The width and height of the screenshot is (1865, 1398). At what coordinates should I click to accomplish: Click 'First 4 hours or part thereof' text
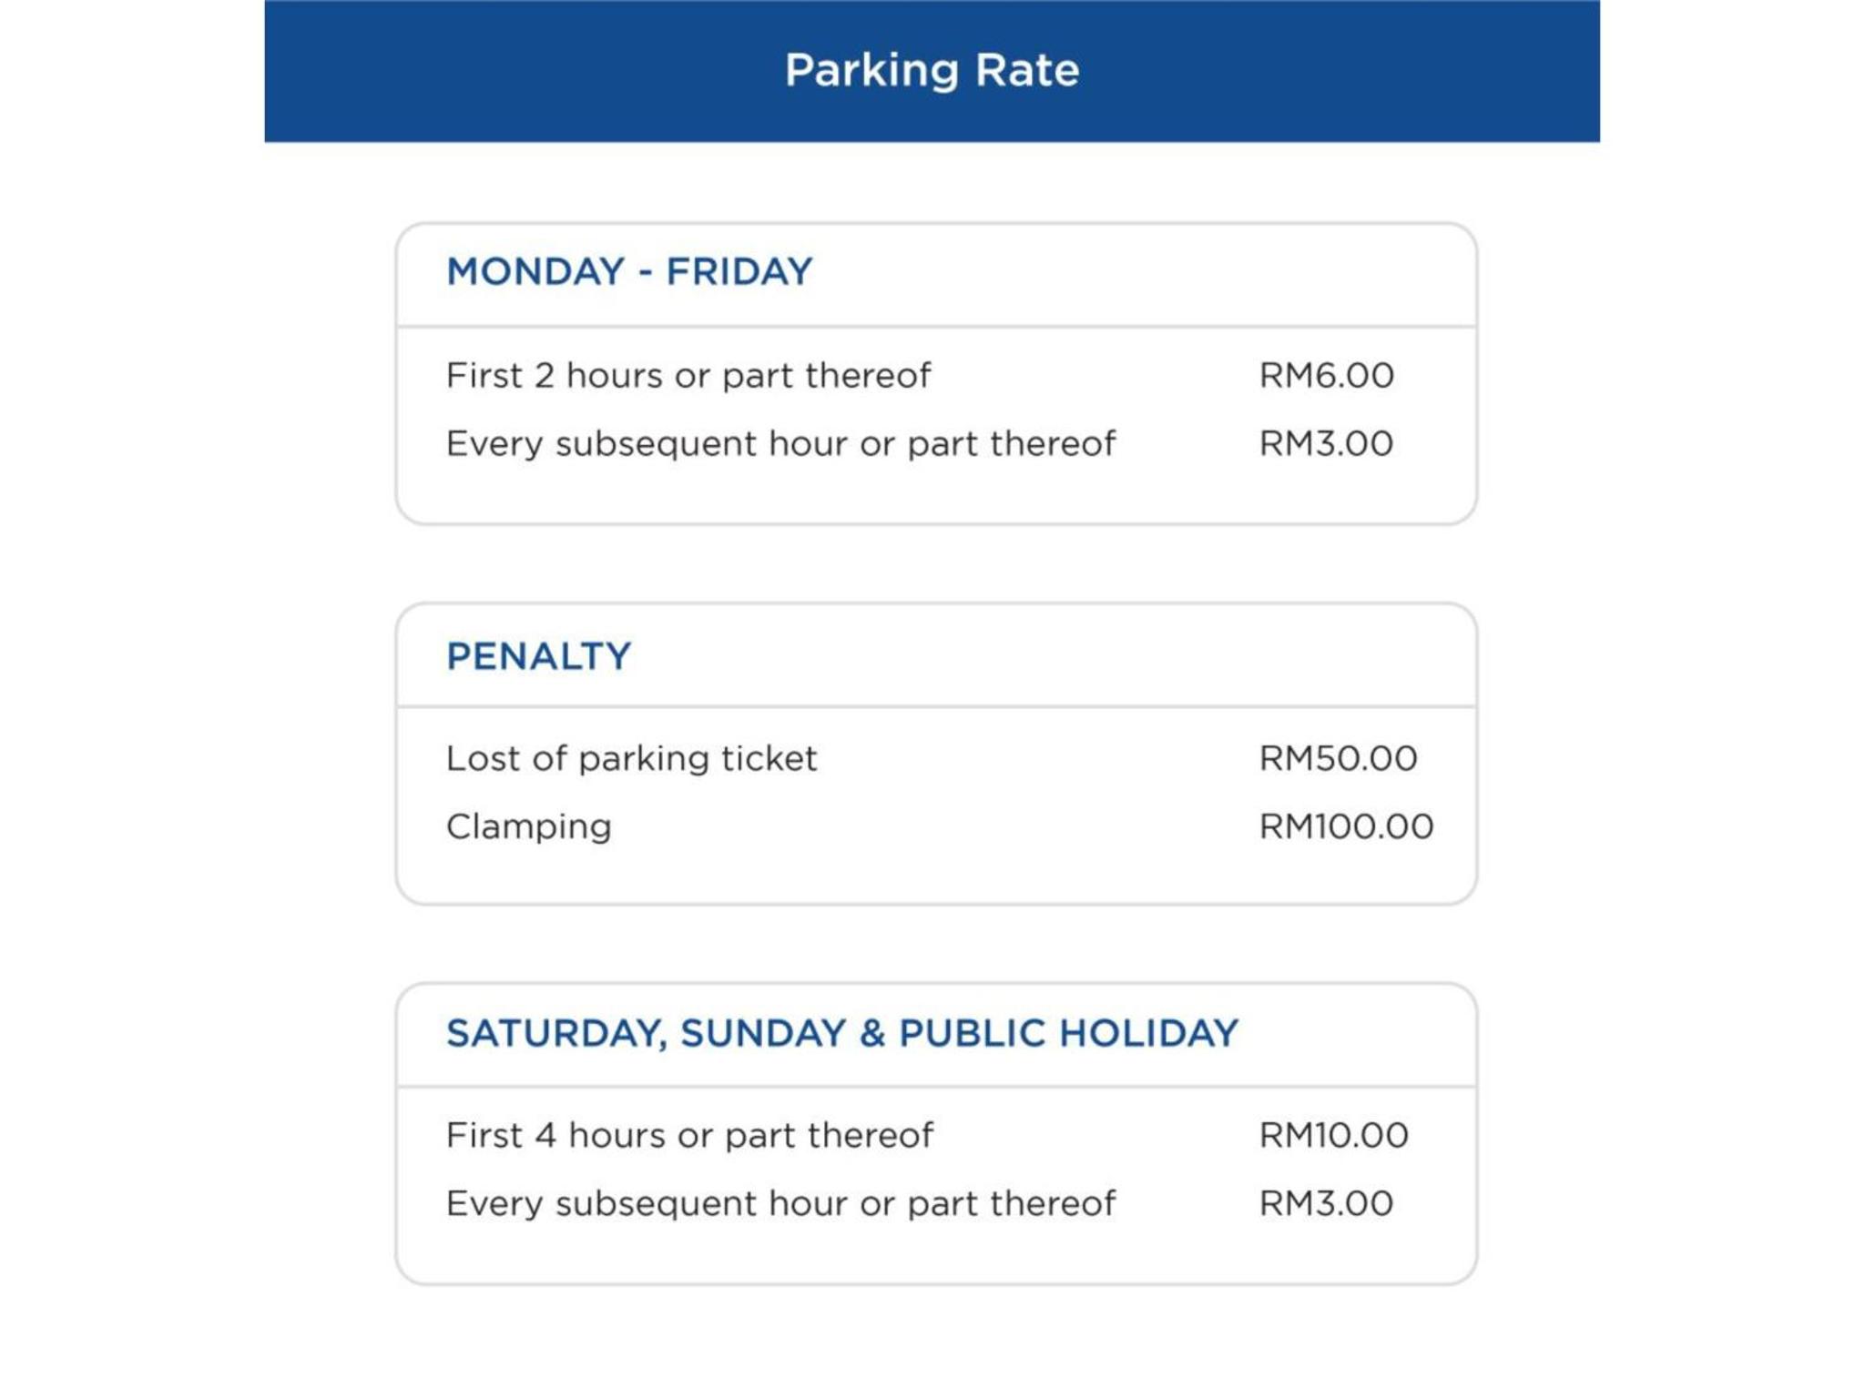tap(689, 1135)
